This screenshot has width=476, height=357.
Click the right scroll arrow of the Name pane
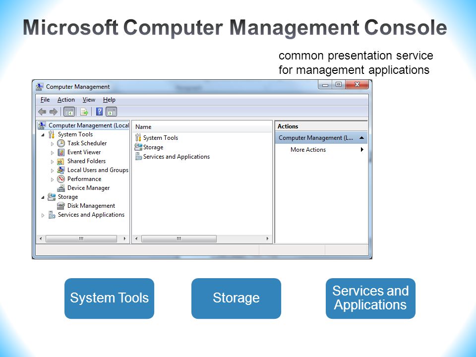267,239
